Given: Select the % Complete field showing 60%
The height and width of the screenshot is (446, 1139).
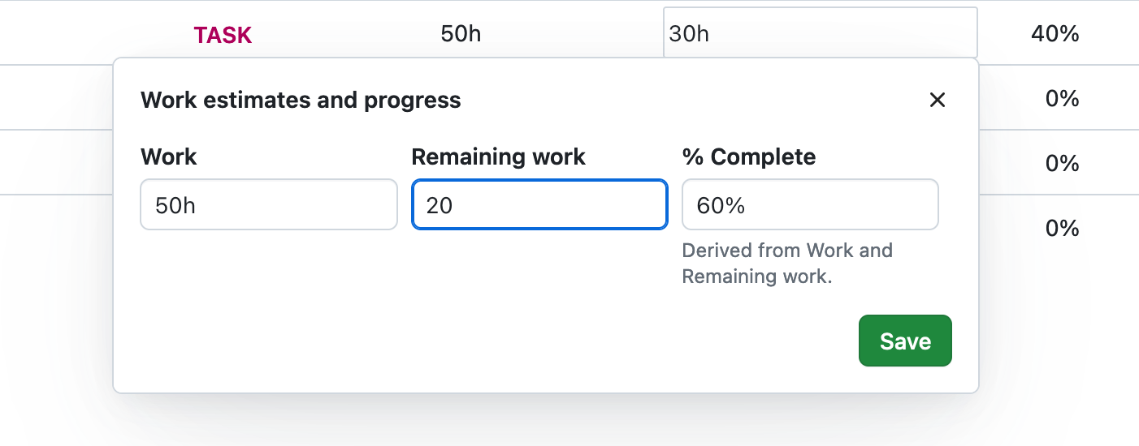Looking at the screenshot, I should (810, 205).
